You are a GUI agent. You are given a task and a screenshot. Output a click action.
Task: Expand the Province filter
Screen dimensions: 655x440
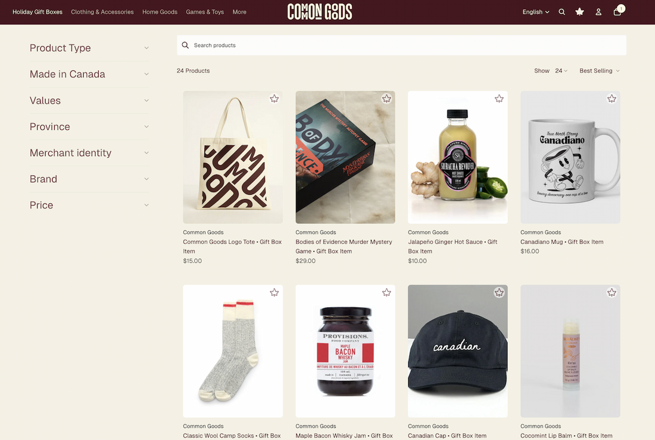(x=89, y=127)
